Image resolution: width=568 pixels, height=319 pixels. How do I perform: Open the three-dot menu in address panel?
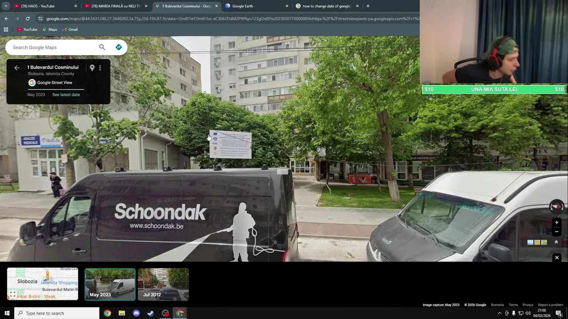coord(100,68)
